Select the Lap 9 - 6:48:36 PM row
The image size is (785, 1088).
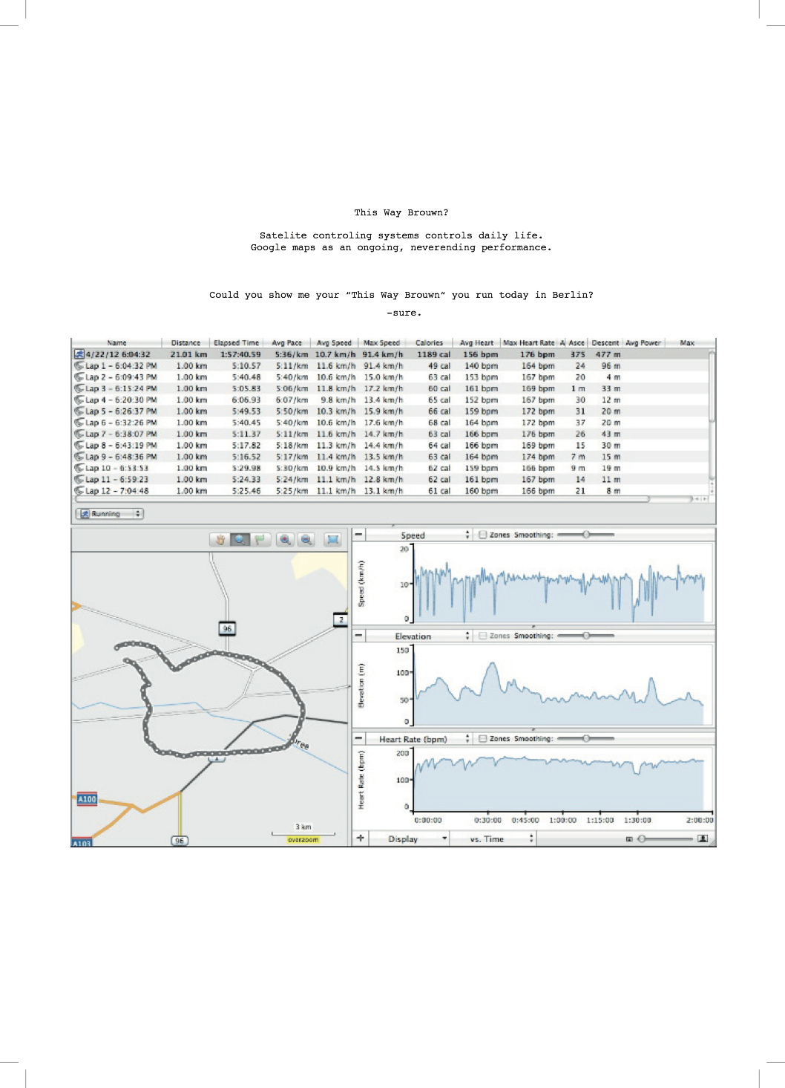point(390,457)
